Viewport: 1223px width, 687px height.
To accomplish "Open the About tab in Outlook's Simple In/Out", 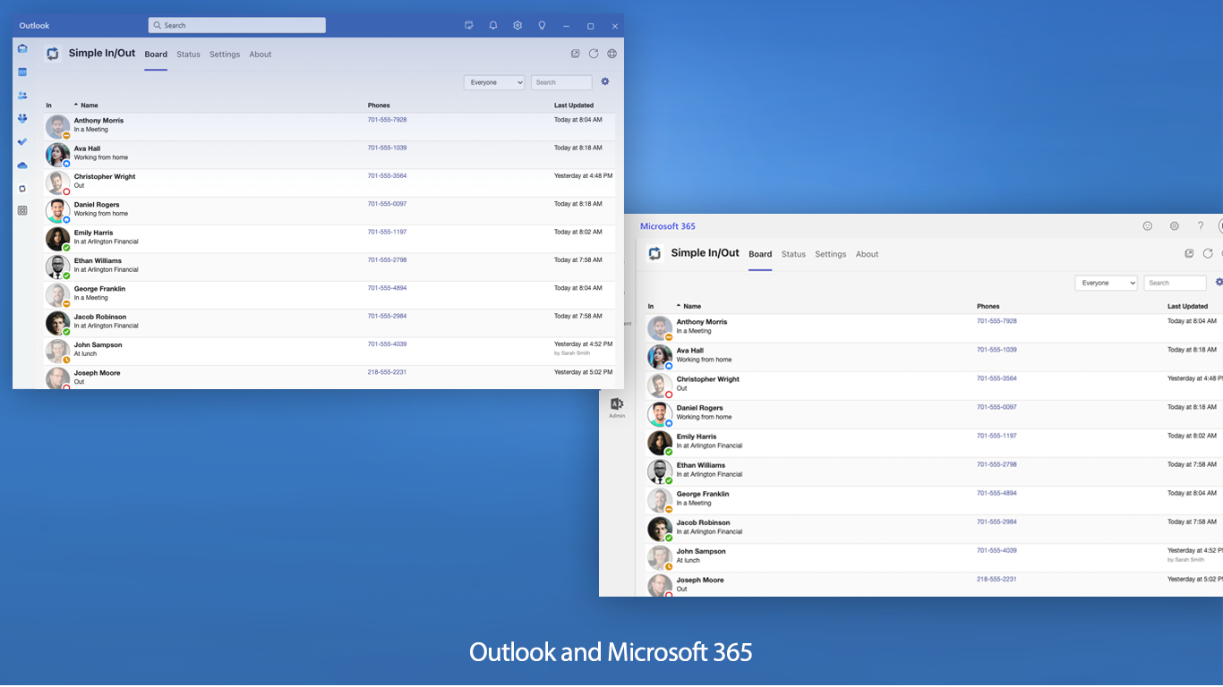I will click(x=261, y=55).
